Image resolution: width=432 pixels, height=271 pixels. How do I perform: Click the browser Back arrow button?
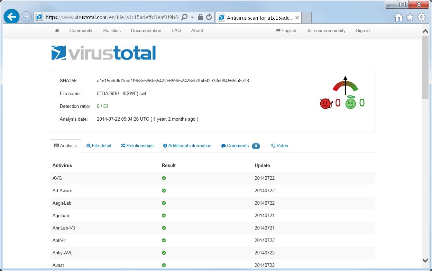tap(11, 17)
